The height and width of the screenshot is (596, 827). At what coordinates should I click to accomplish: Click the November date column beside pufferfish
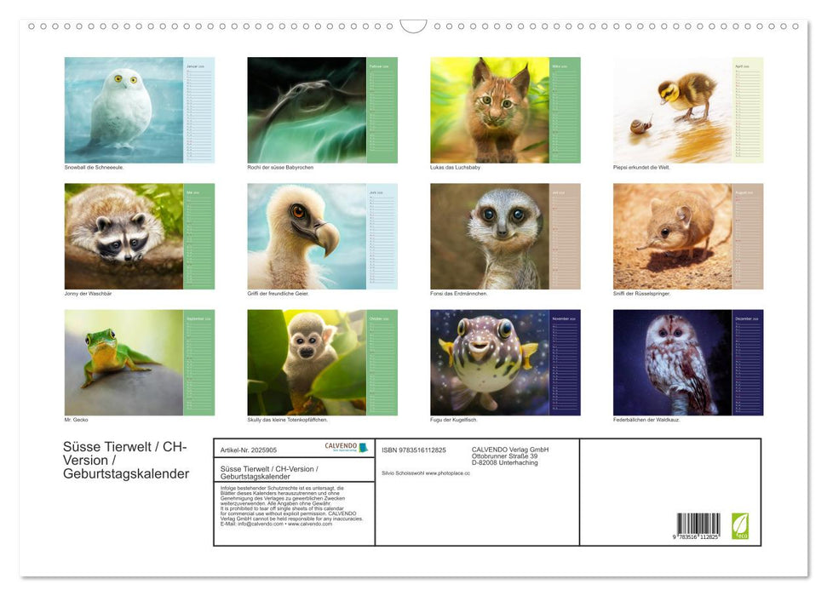(x=565, y=363)
